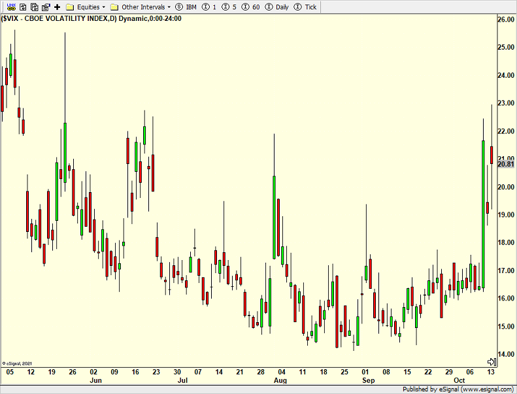Click the Aug label on time axis

point(280,380)
